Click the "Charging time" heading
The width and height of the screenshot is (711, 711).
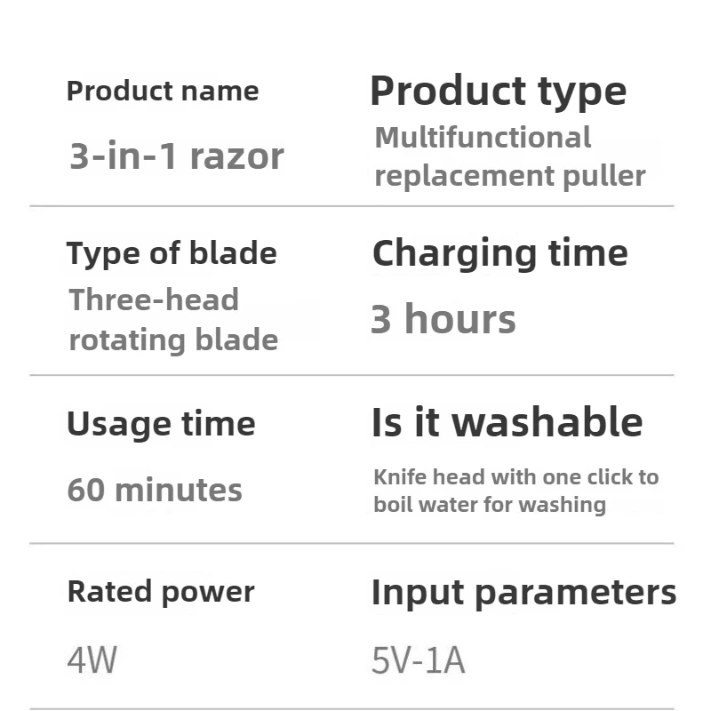(x=499, y=254)
